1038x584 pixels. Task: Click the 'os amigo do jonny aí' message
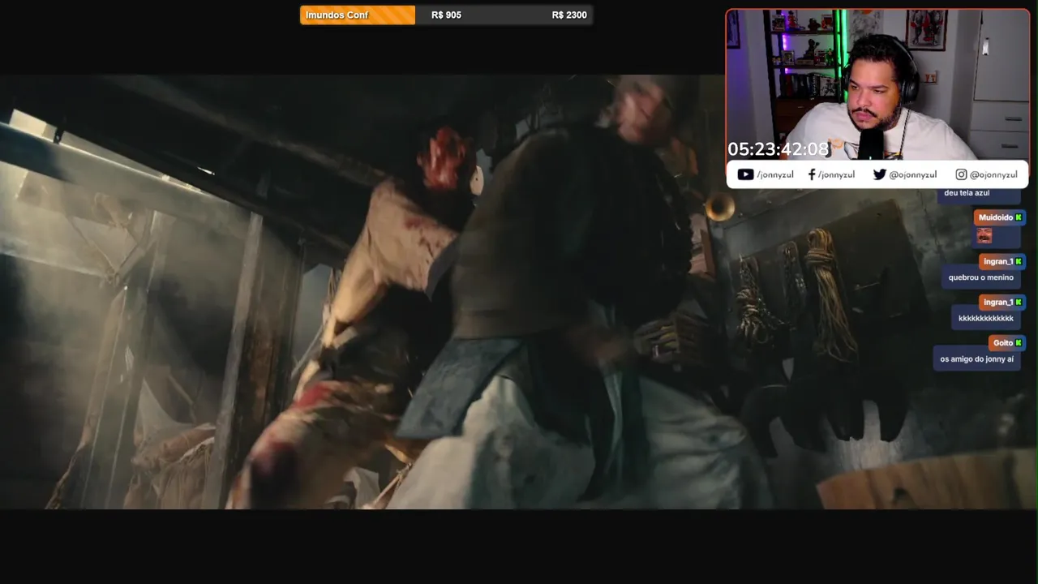tap(976, 359)
